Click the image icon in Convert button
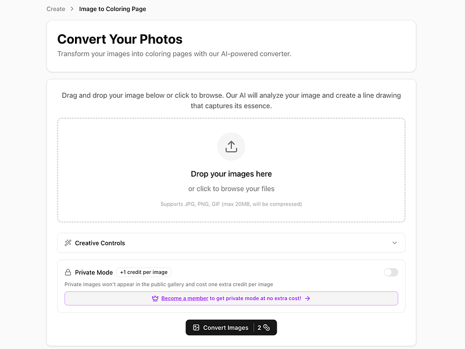Screen dimensions: 465x349 pos(196,327)
